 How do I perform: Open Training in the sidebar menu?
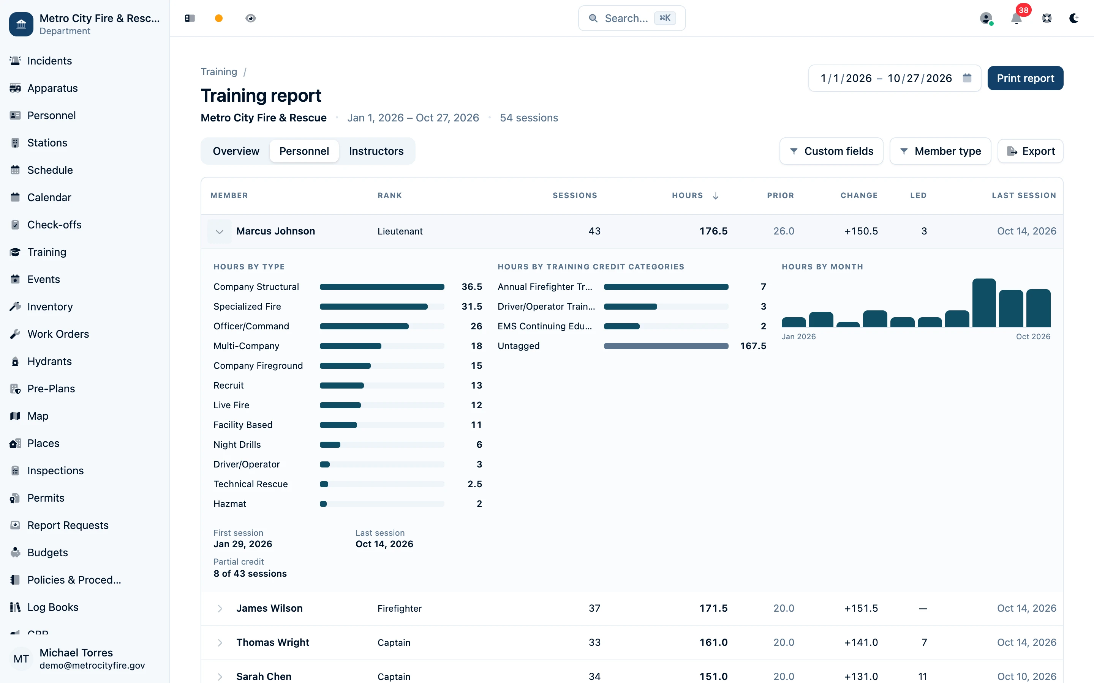85,252
